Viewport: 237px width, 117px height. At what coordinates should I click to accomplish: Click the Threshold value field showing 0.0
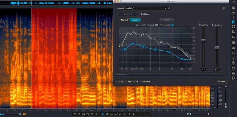(203, 69)
